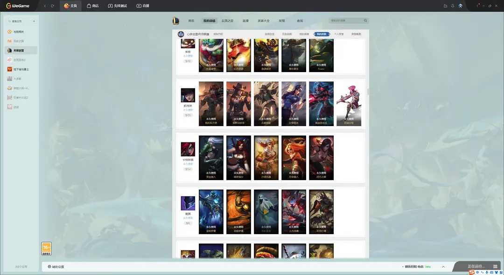
Task: Click the summoner avatar icon
Action: 181,34
